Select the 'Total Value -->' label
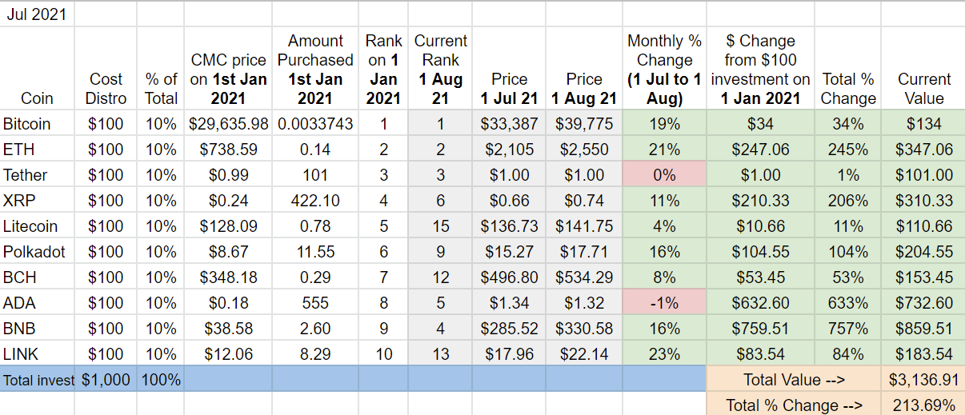965x415 pixels. click(x=794, y=380)
